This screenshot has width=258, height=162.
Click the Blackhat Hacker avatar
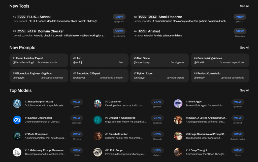(x=98, y=136)
